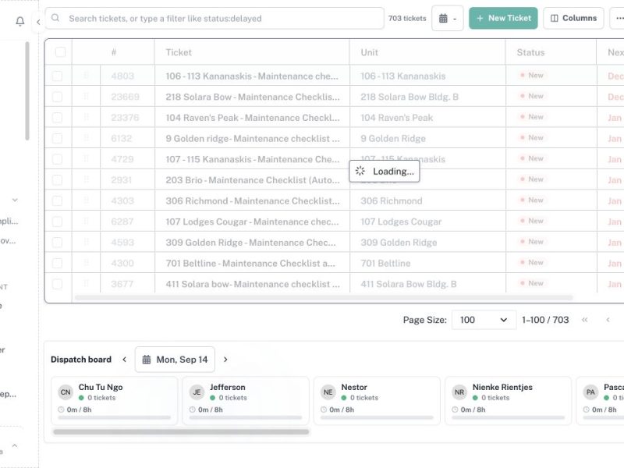Click unit cell 9 Golden Ridge

(x=393, y=138)
